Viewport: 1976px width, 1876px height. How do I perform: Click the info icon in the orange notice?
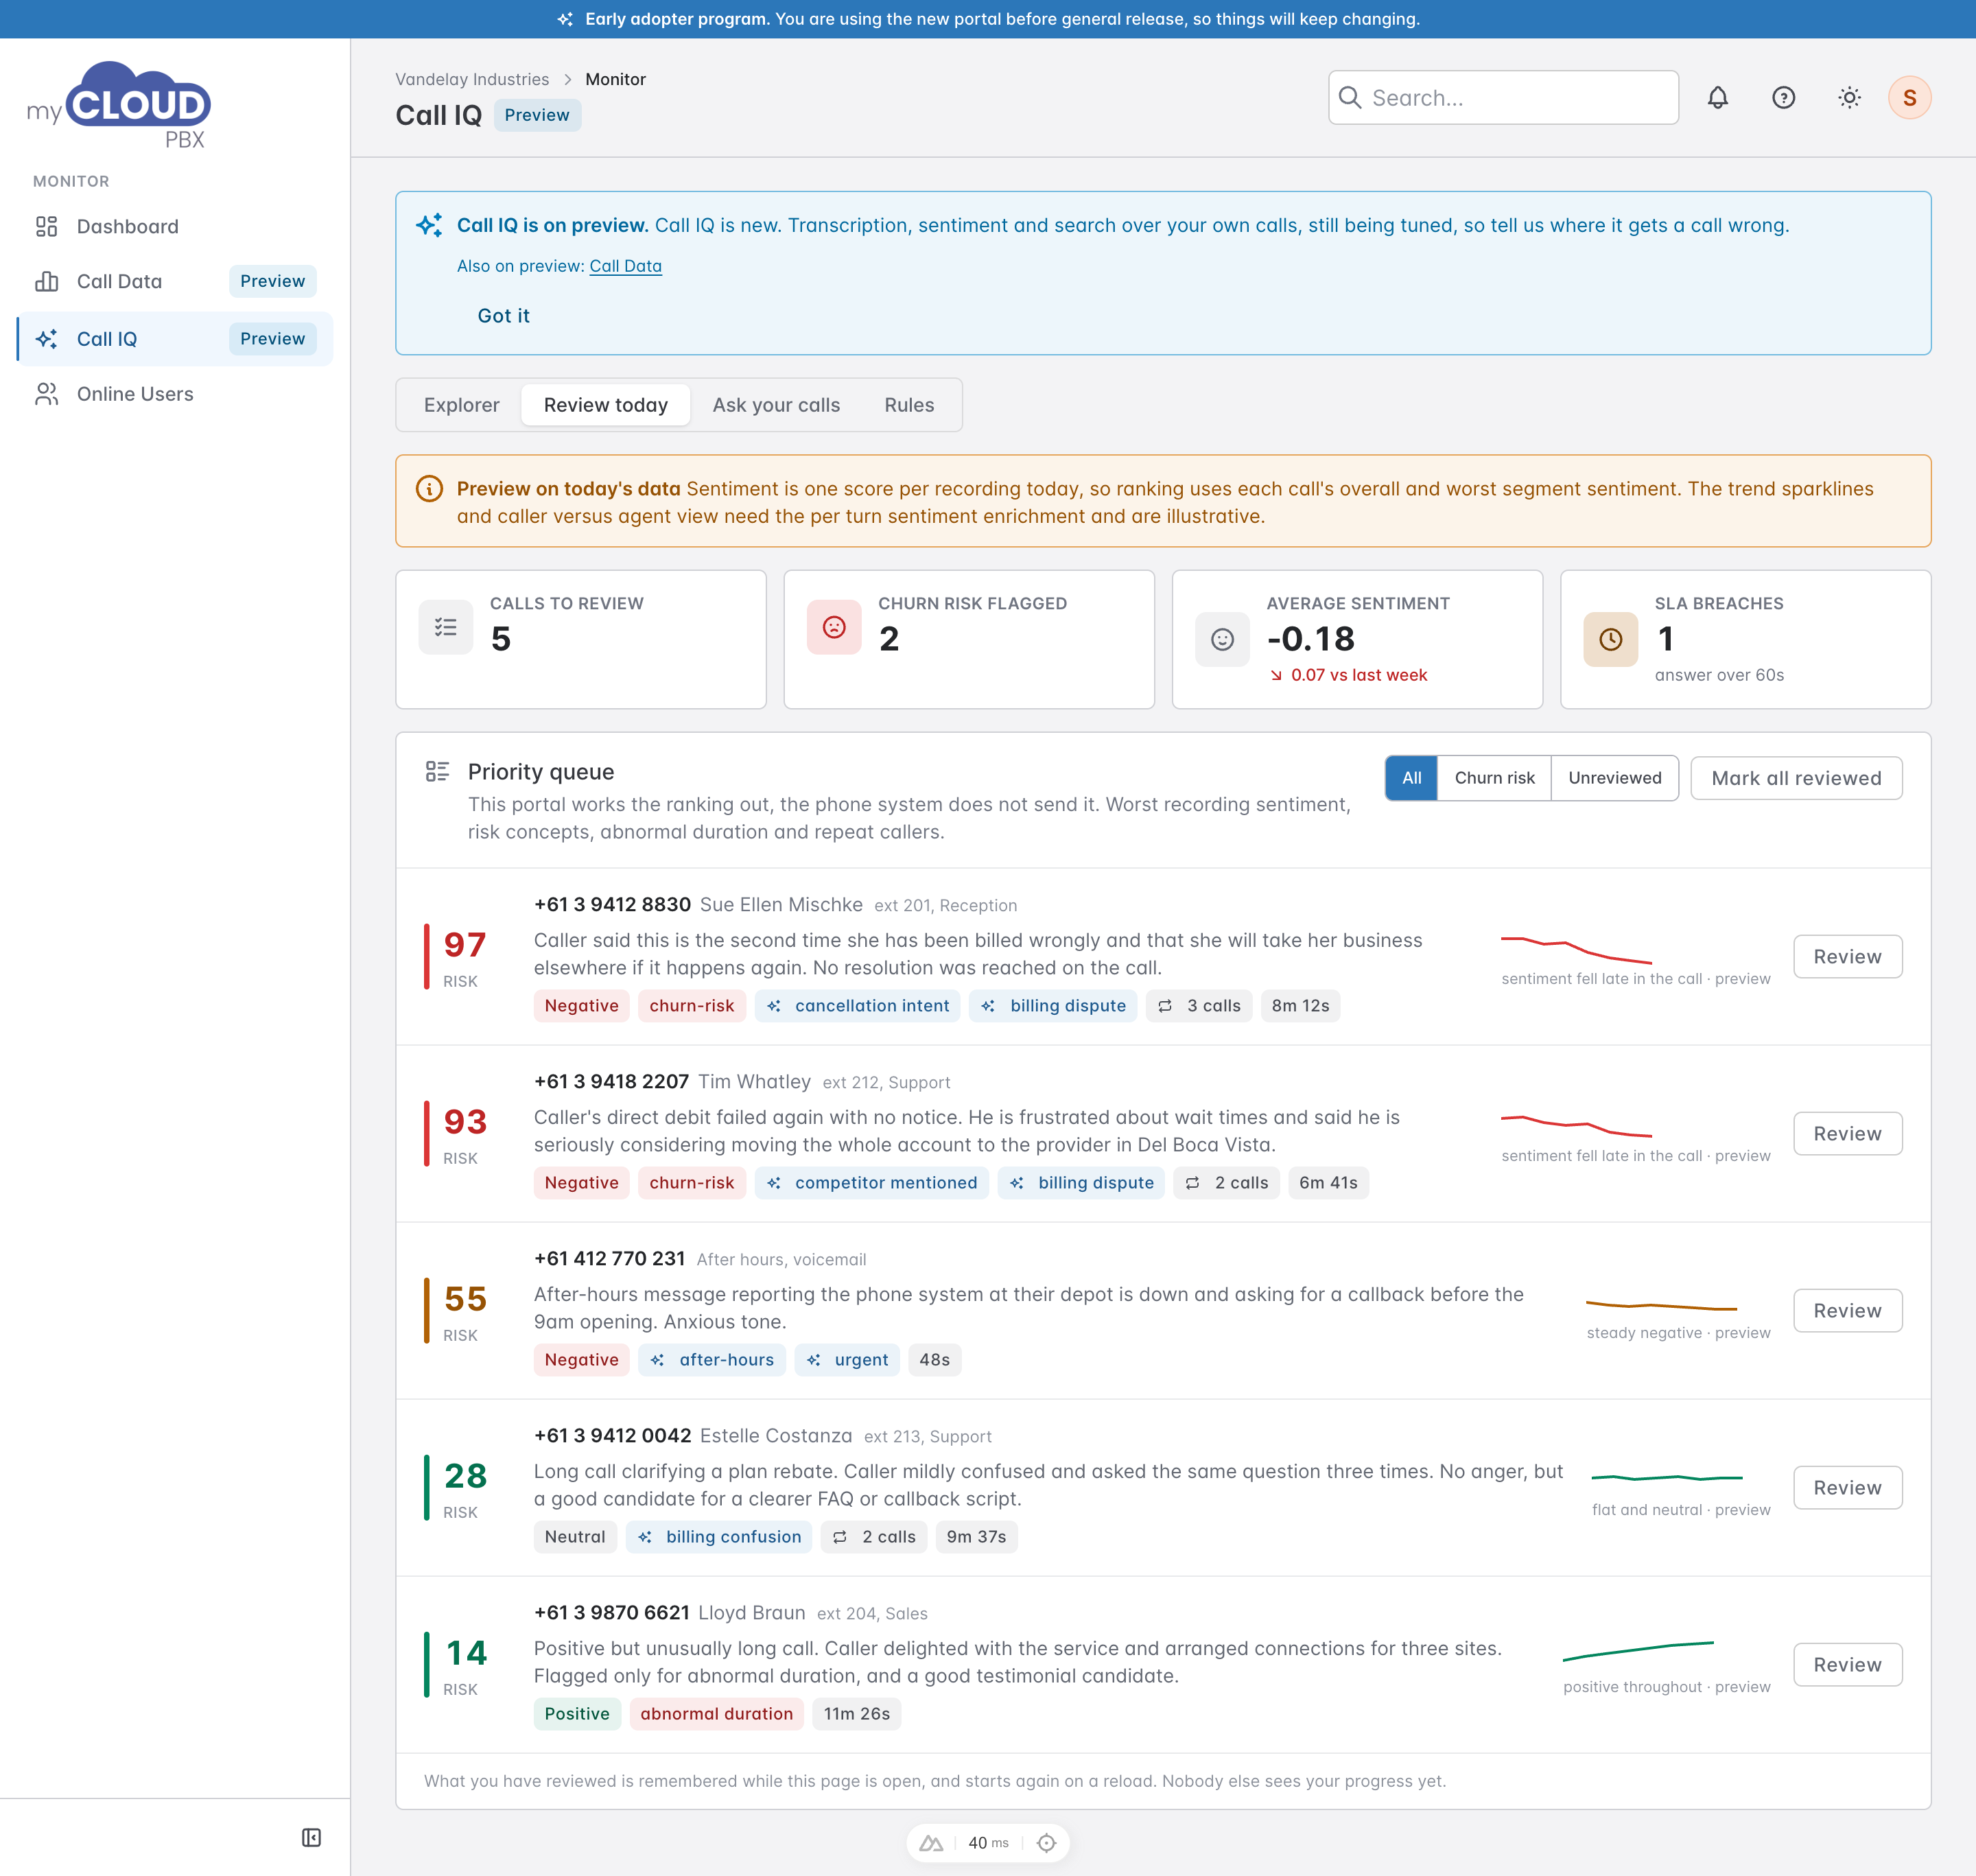429,489
